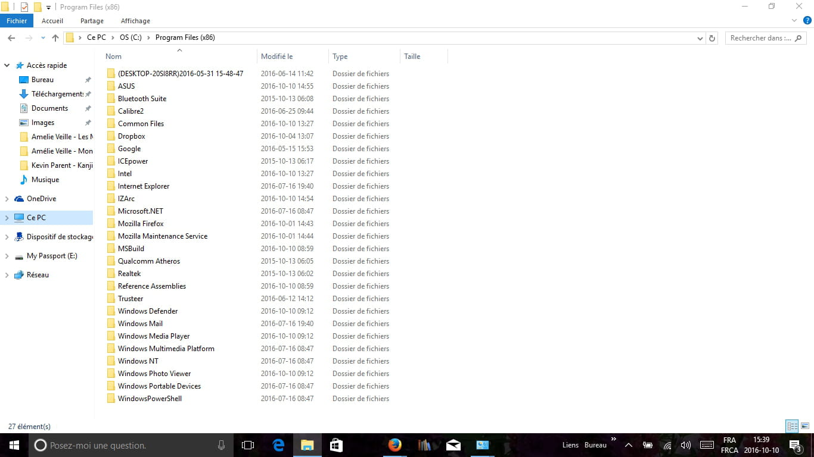Screen dimensions: 814x457
Task: Select the Bluetooth Suite folder
Action: (x=142, y=99)
